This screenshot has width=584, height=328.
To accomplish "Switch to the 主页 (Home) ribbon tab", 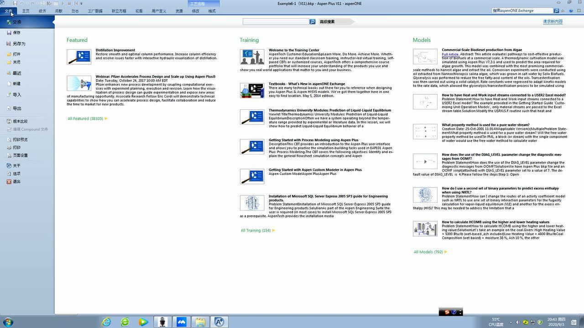I will [26, 11].
